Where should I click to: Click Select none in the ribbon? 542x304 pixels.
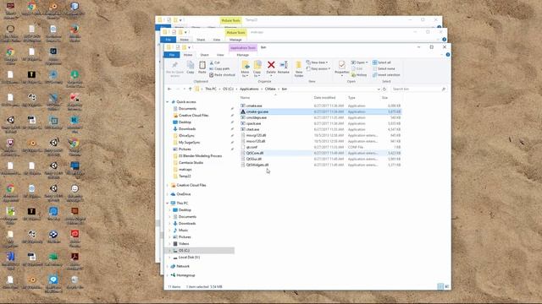pos(384,68)
